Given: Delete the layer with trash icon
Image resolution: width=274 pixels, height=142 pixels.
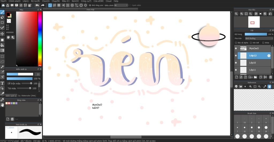Looking at the screenshot, I should coord(271,77).
